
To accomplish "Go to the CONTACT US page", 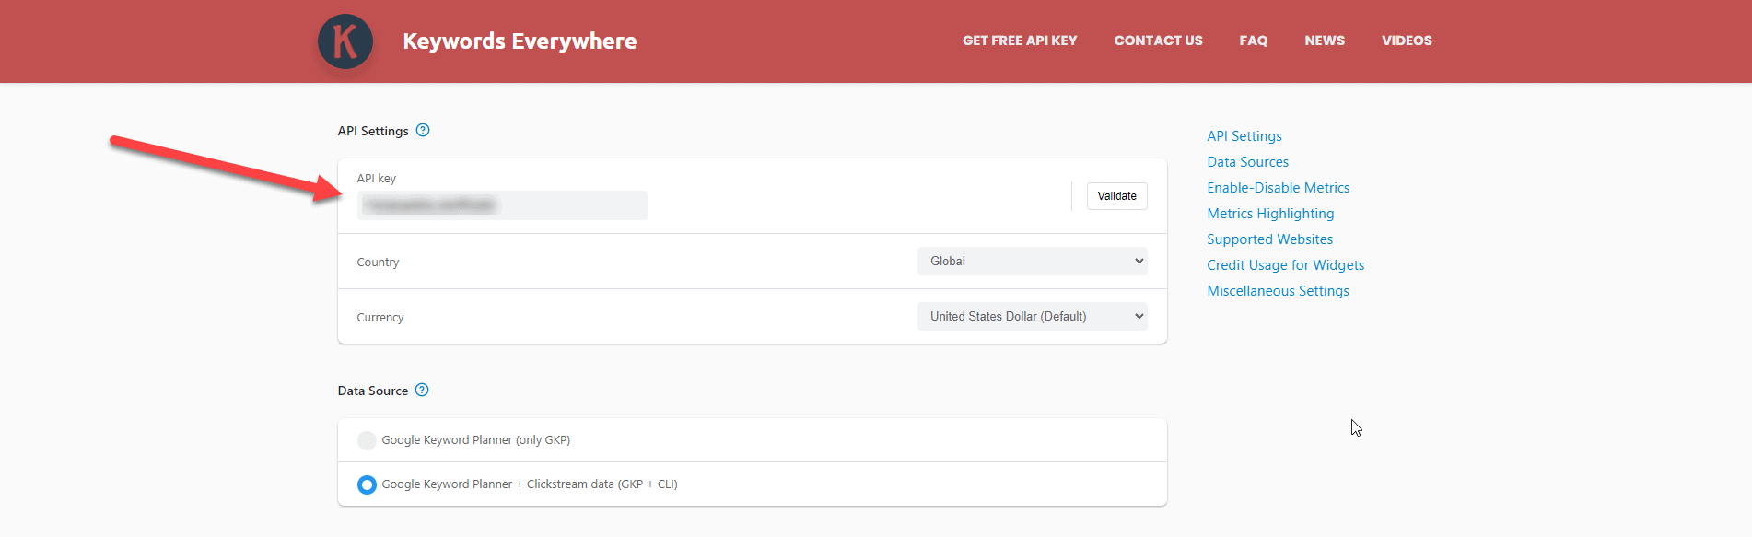I will (1158, 41).
